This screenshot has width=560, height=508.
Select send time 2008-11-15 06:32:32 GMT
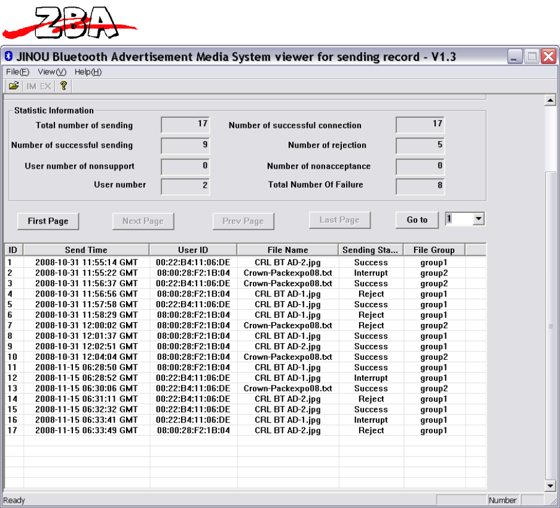pos(87,409)
